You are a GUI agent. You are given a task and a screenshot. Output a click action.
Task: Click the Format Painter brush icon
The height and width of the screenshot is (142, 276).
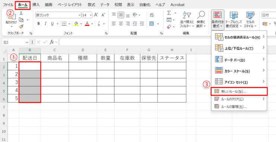coord(21,26)
